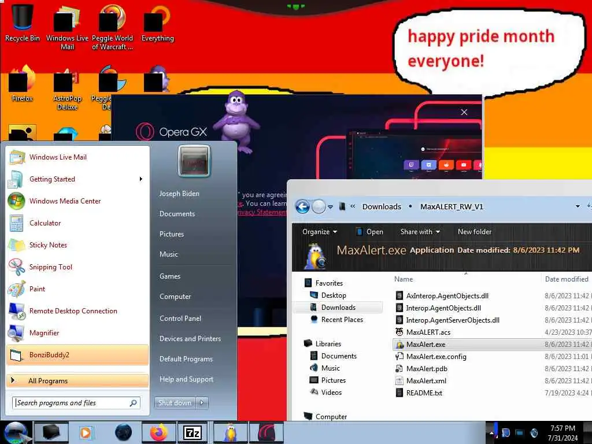
Task: Open the address bar history dropdown
Action: pos(578,206)
